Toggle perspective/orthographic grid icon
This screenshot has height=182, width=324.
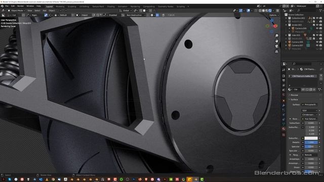point(277,52)
